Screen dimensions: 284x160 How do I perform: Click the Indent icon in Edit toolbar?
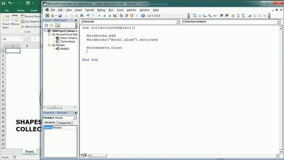[221, 16]
